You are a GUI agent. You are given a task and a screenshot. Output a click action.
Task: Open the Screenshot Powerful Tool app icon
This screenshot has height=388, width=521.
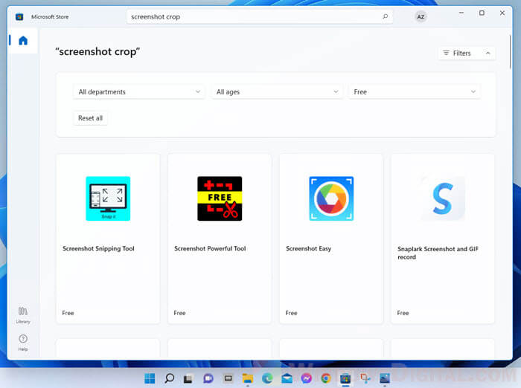pos(220,198)
